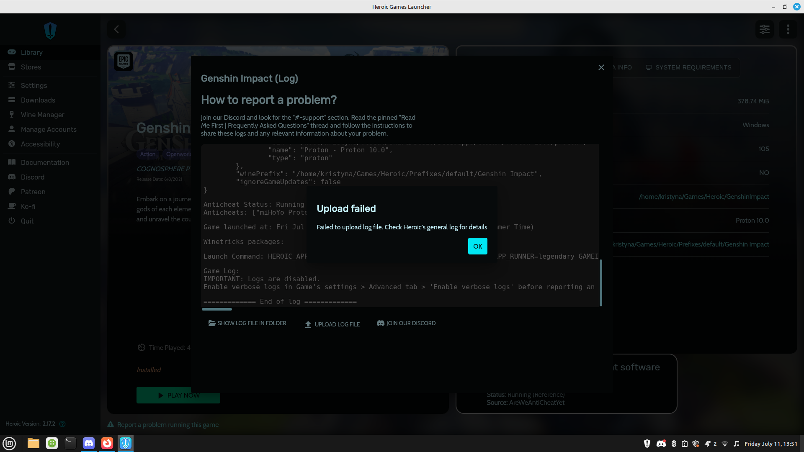The height and width of the screenshot is (452, 804).
Task: Click Wi-Fi network tray icon
Action: click(x=725, y=444)
